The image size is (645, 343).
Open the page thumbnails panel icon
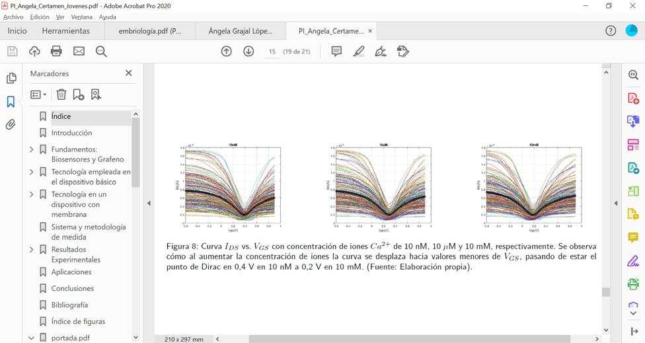tap(11, 78)
